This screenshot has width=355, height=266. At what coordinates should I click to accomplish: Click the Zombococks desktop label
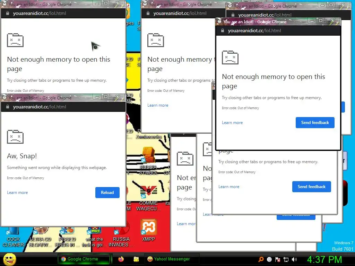148,136
